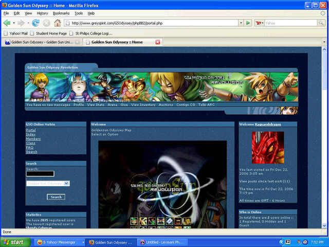Open the Edit menu
The width and height of the screenshot is (329, 247).
click(x=16, y=13)
